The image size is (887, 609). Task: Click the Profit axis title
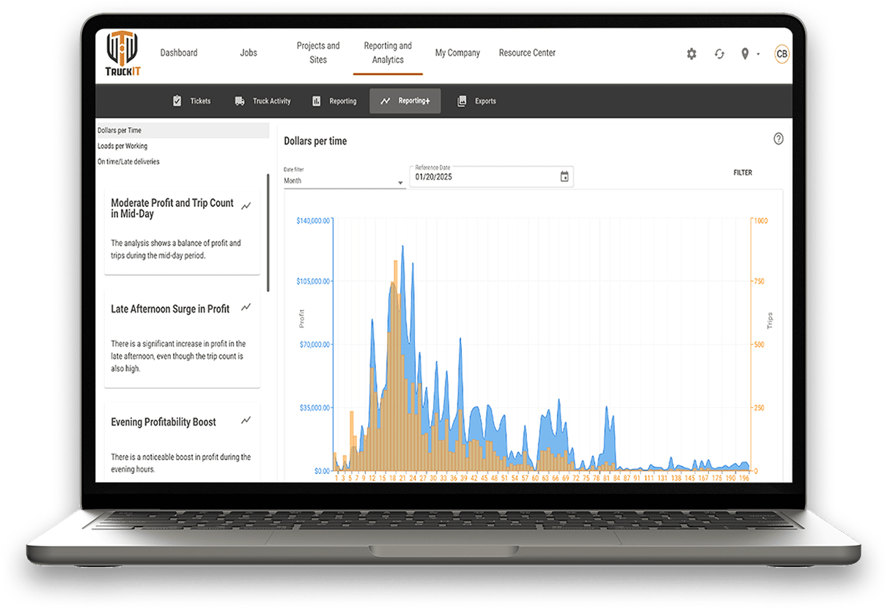301,318
